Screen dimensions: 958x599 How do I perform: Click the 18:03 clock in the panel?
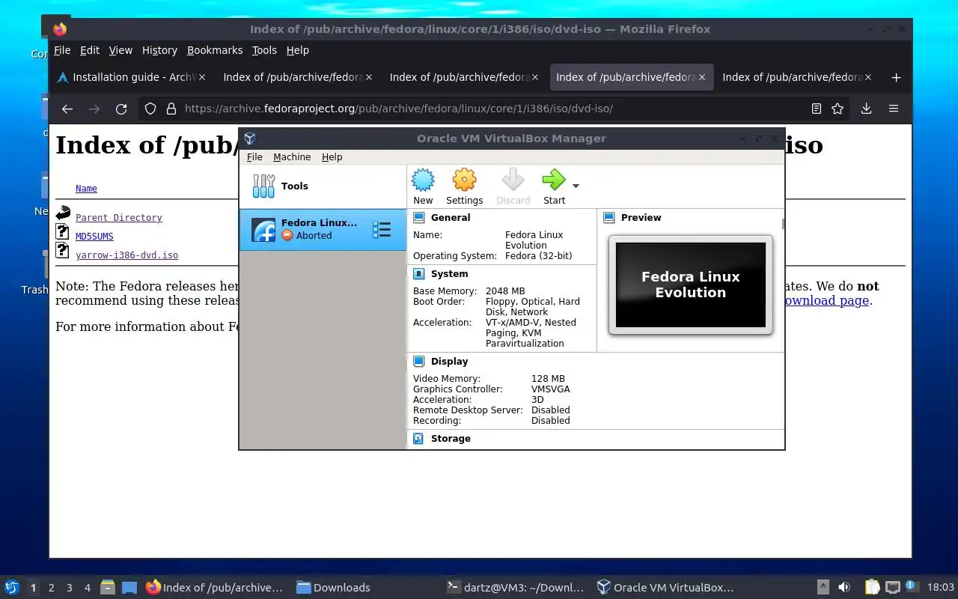(940, 588)
